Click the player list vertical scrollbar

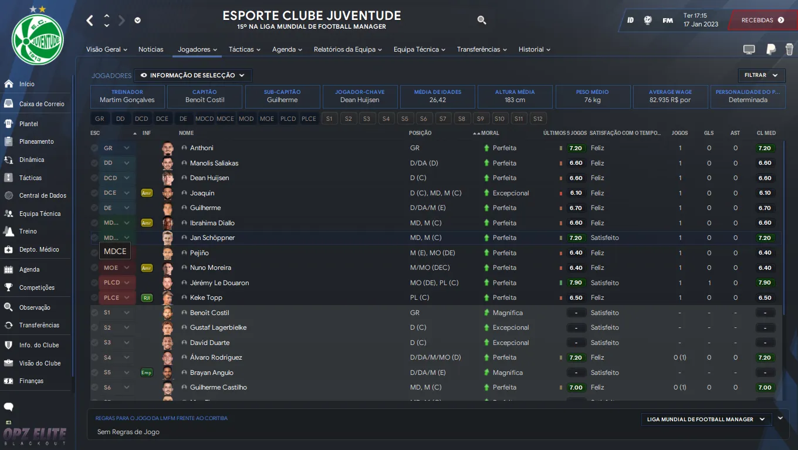785,235
